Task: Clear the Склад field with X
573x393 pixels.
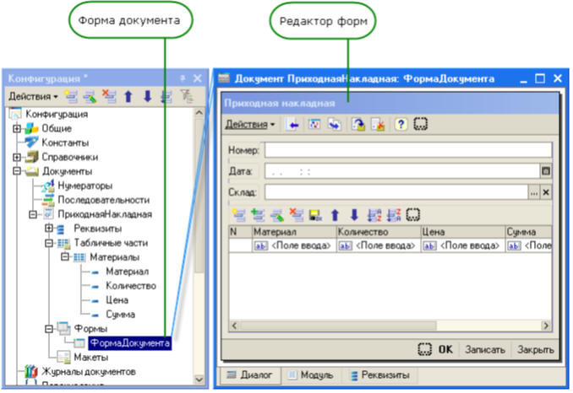Action: [x=546, y=192]
